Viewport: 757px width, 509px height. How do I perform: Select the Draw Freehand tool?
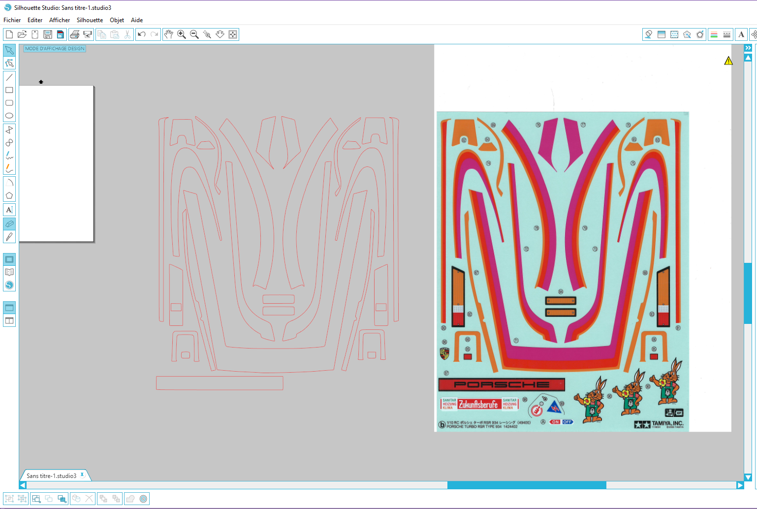click(x=9, y=156)
